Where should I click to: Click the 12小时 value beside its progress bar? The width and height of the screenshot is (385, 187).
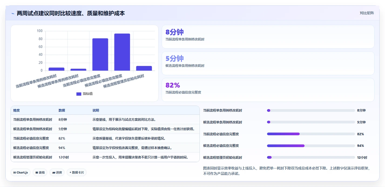point(362,157)
